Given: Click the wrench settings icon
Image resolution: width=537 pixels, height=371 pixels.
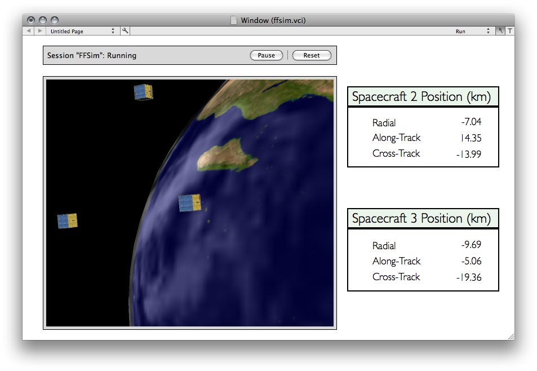Looking at the screenshot, I should point(125,31).
